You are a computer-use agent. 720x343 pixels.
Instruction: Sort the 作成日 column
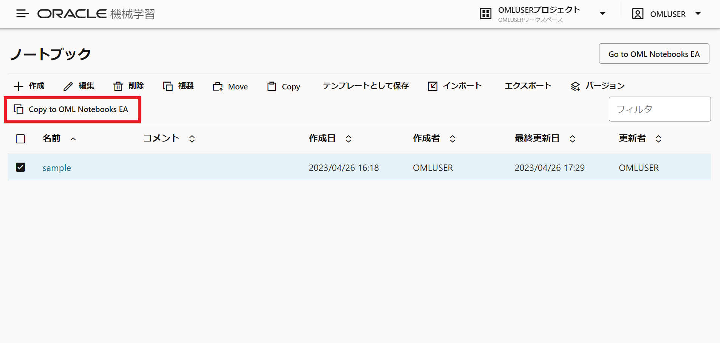348,139
